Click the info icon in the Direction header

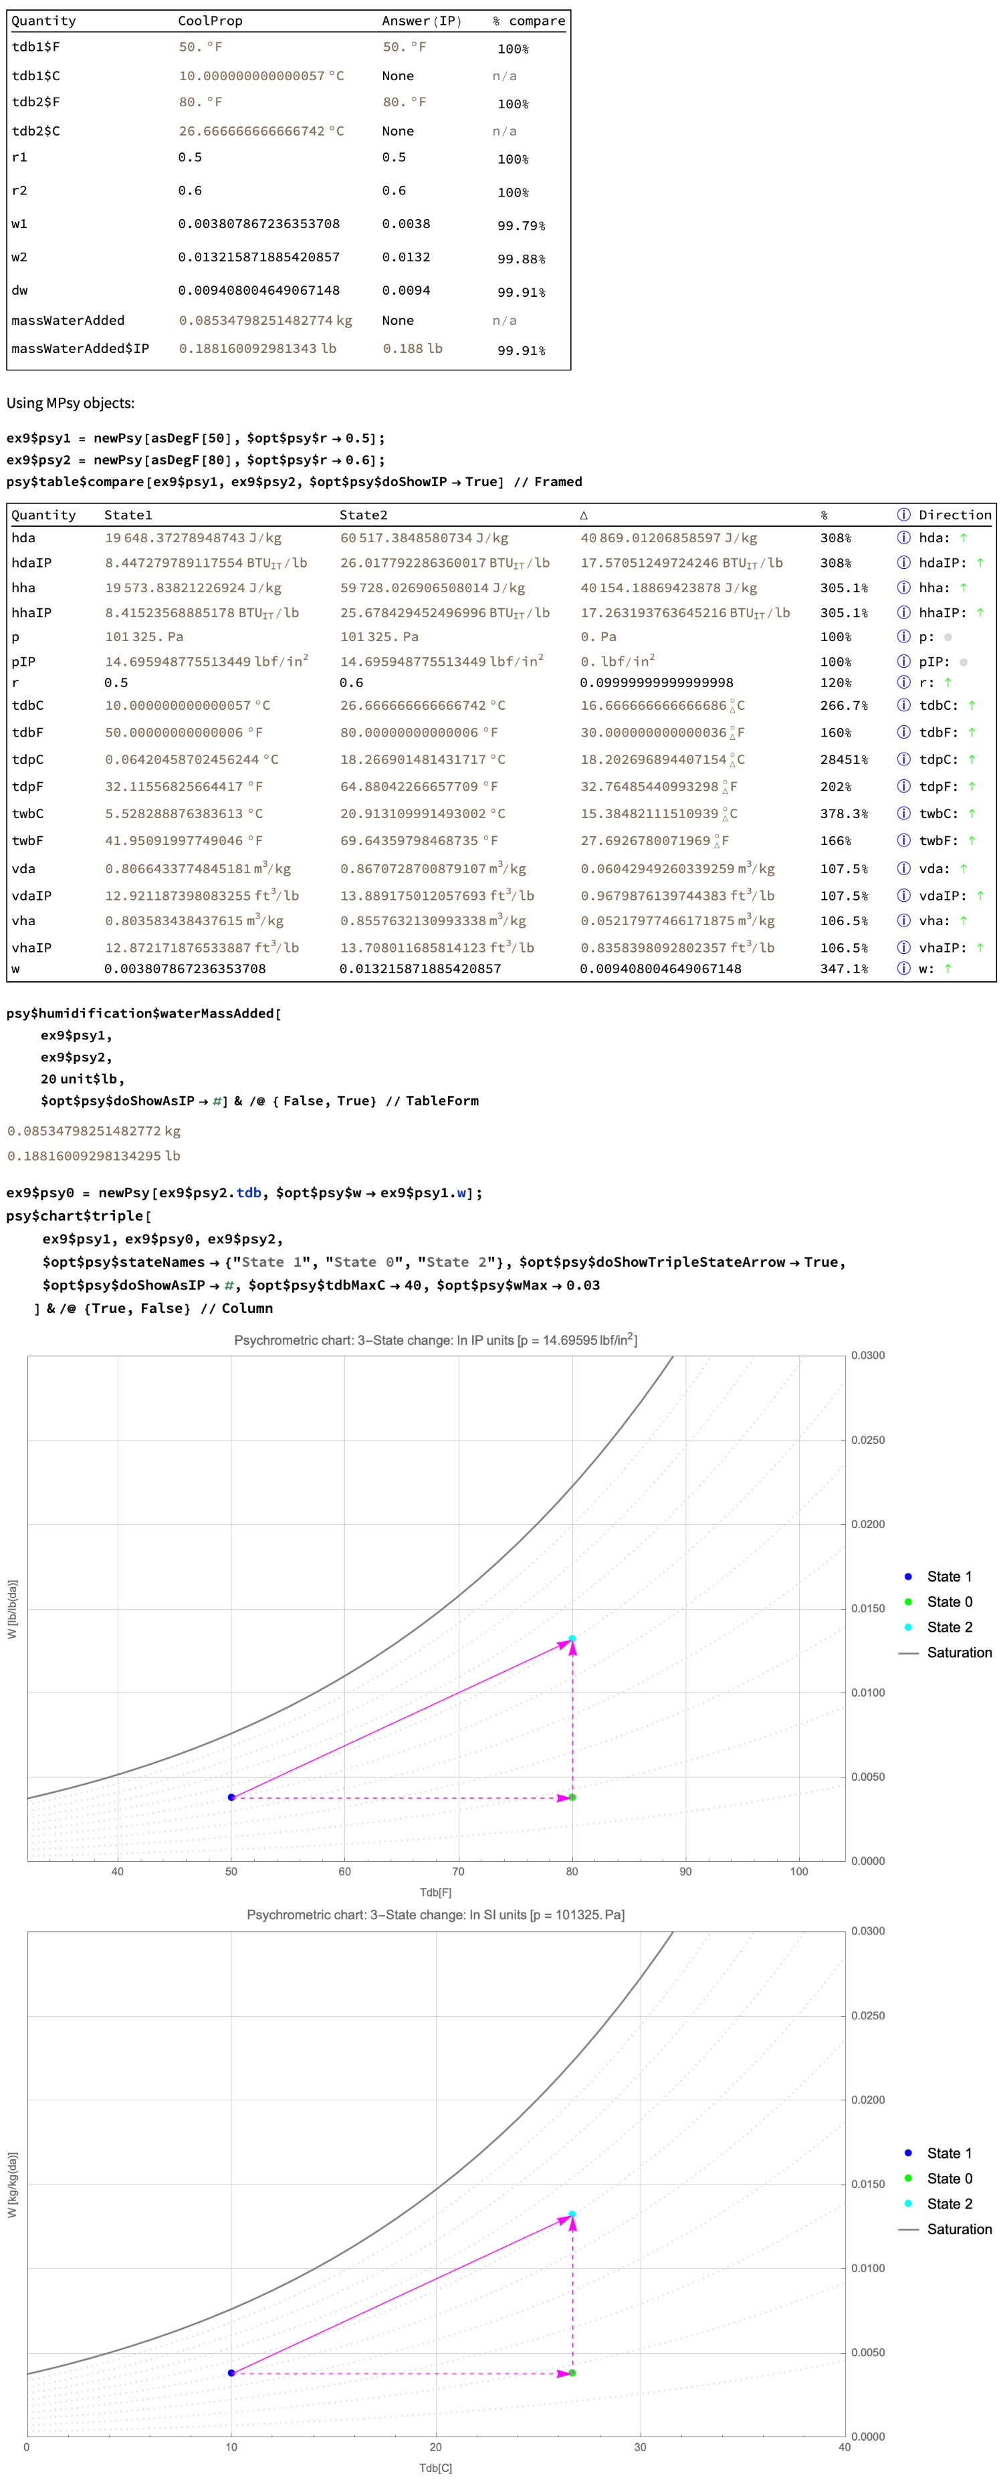point(903,515)
